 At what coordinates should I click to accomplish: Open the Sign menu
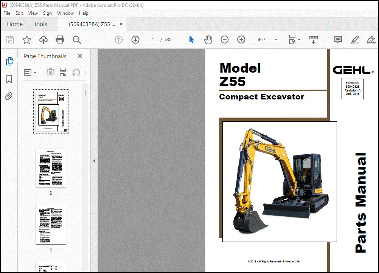(47, 13)
